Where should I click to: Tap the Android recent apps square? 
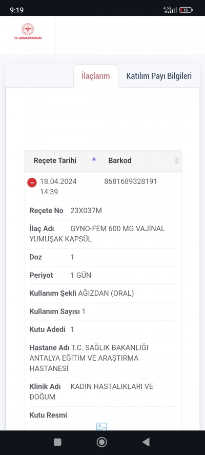(57, 442)
